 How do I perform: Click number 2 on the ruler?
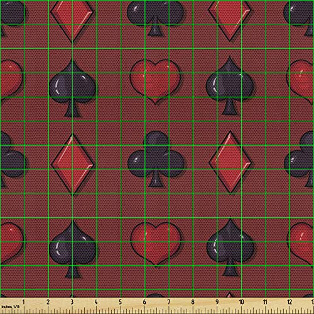click(x=48, y=302)
